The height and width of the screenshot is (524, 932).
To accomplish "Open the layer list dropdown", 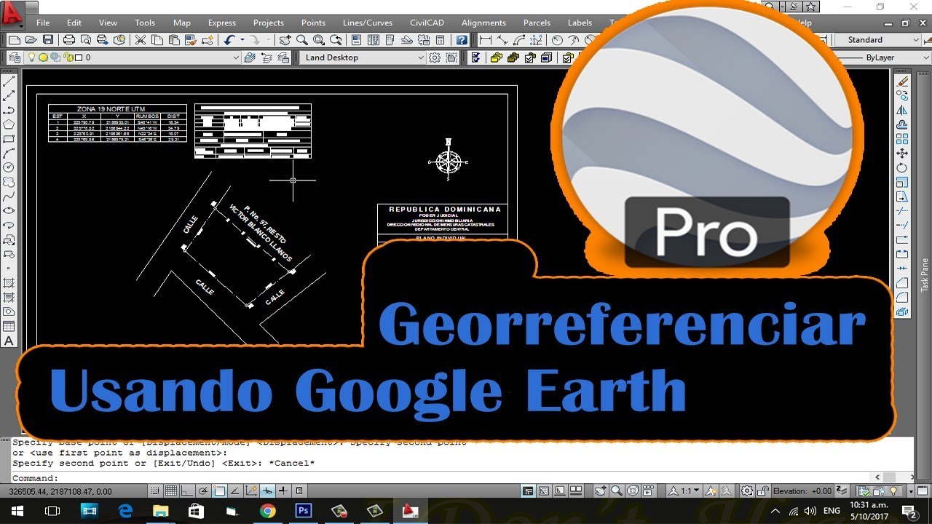I will (x=236, y=57).
